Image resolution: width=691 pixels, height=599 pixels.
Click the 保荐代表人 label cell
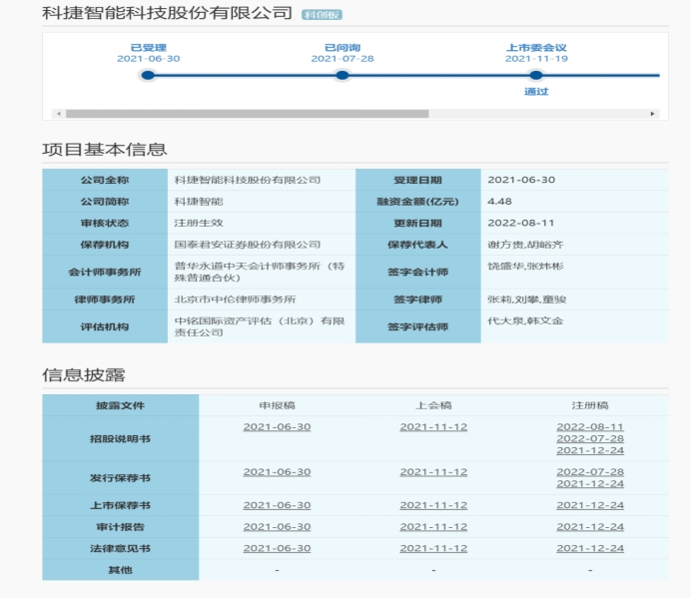click(417, 245)
